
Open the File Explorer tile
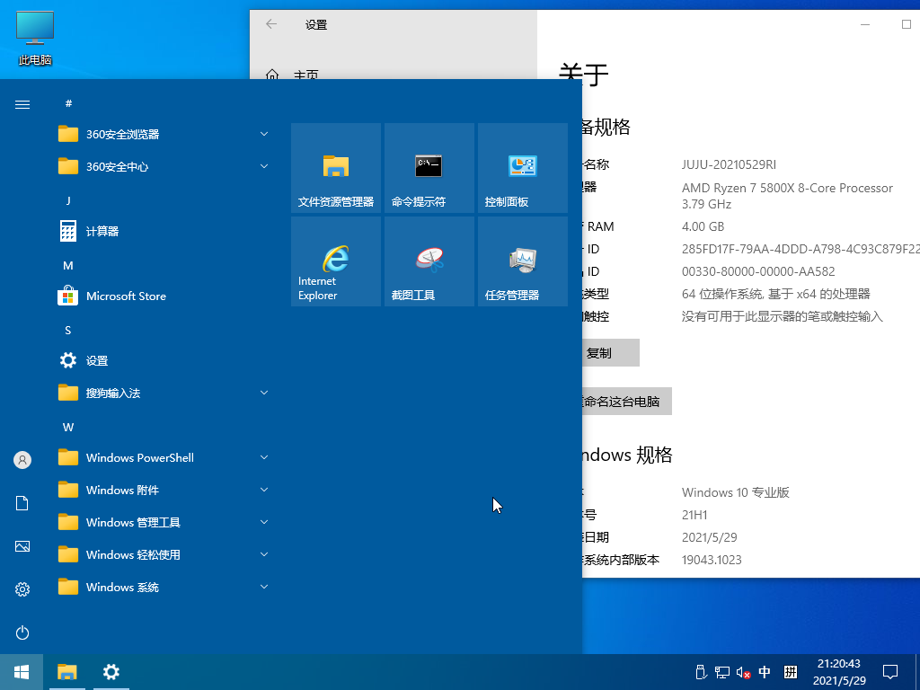336,168
